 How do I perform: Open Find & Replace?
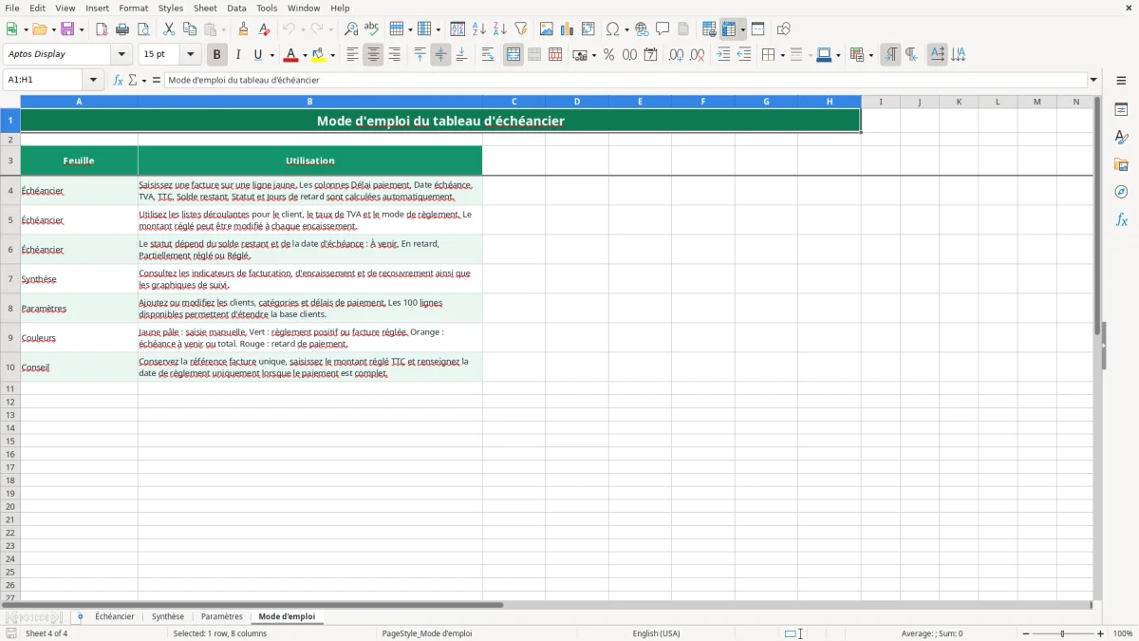pos(351,29)
